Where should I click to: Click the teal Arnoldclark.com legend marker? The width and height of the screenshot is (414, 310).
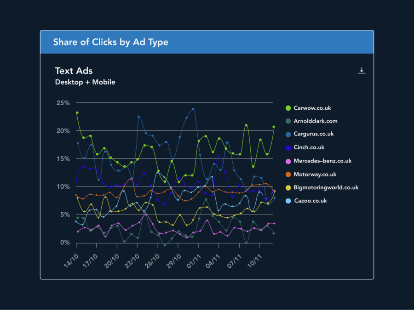(x=287, y=121)
